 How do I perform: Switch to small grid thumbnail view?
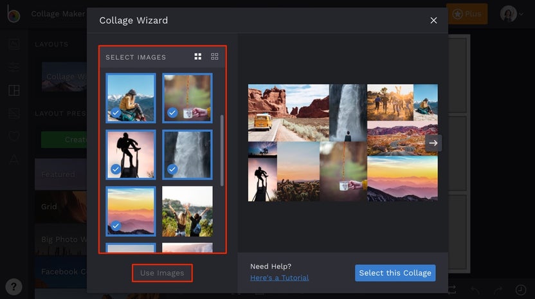click(x=215, y=57)
